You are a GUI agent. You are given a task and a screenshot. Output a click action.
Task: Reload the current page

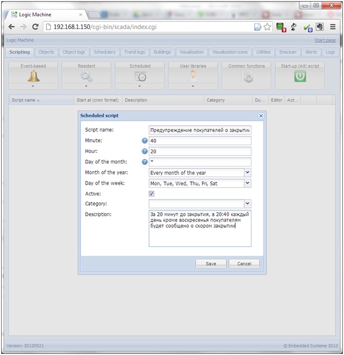35,27
